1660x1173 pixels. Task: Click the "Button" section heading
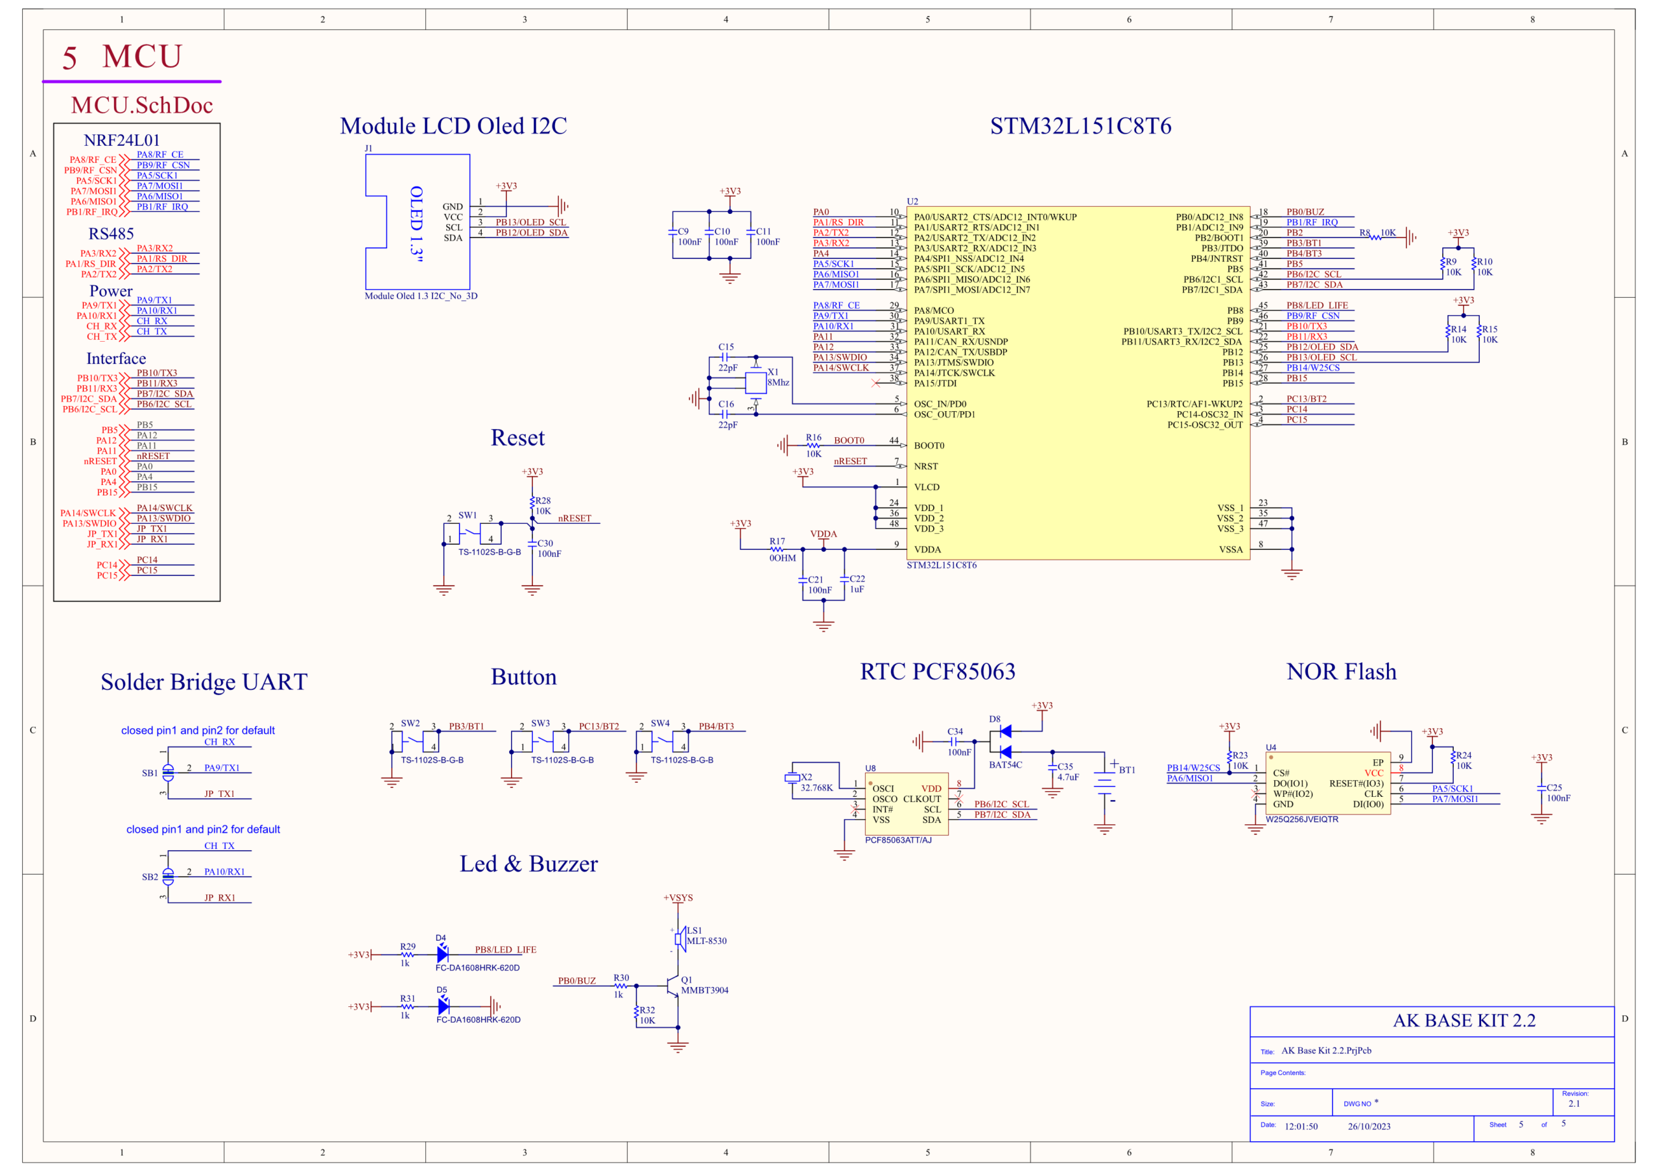523,677
